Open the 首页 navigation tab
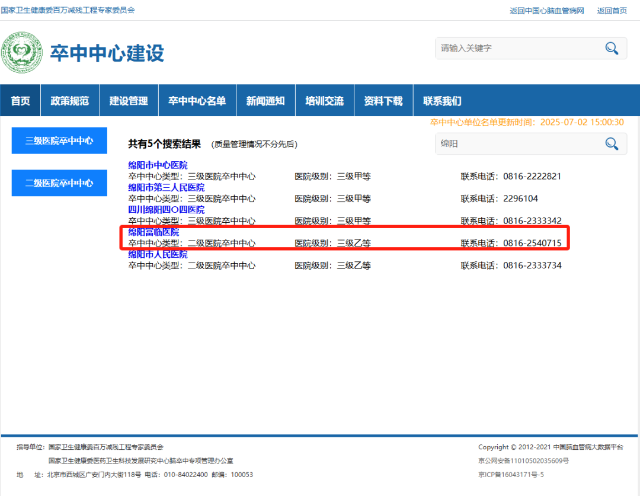This screenshot has width=640, height=496. click(x=20, y=100)
